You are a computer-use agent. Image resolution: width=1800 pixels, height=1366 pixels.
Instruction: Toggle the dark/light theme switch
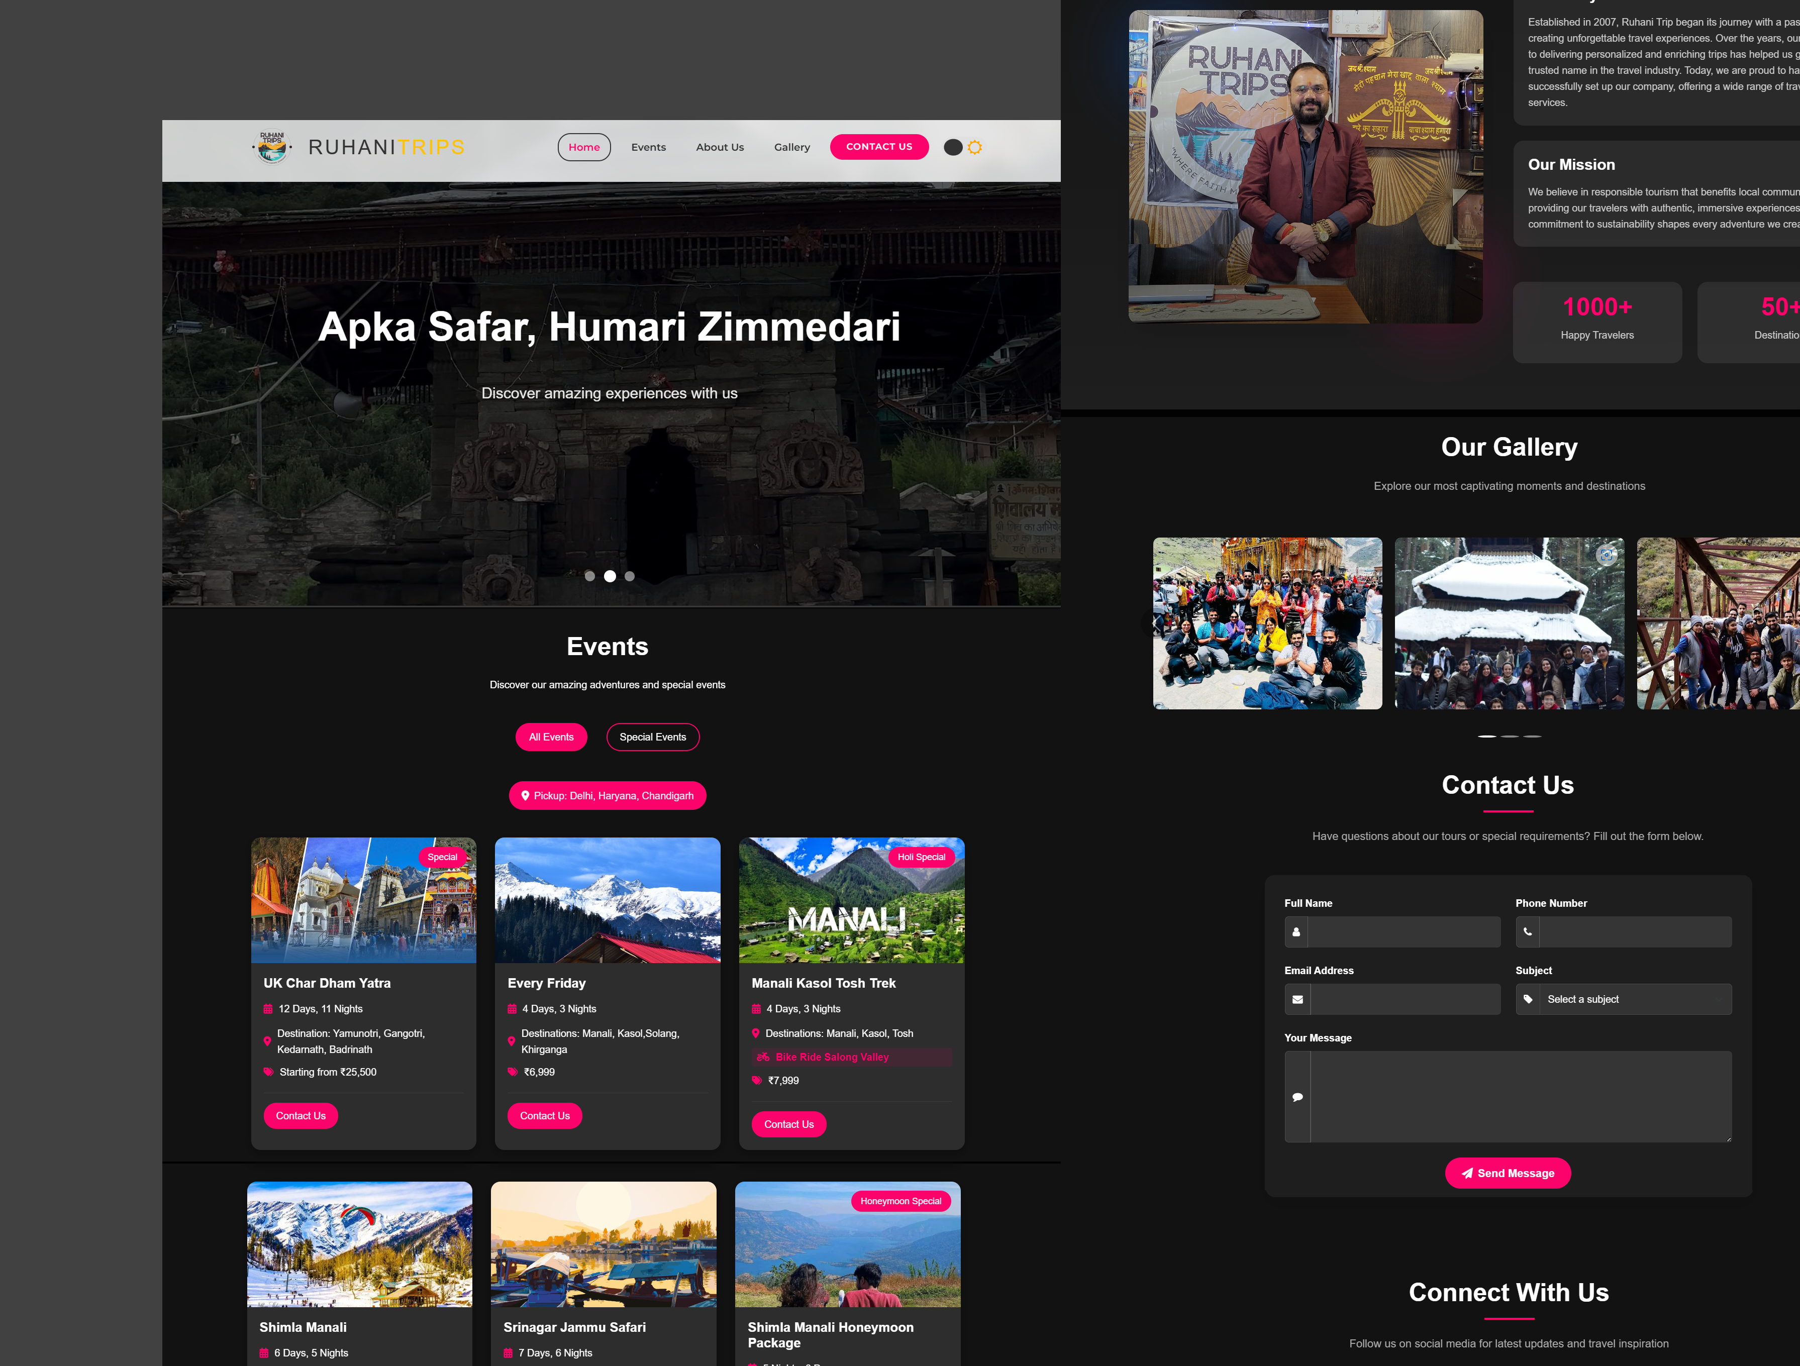[x=963, y=147]
